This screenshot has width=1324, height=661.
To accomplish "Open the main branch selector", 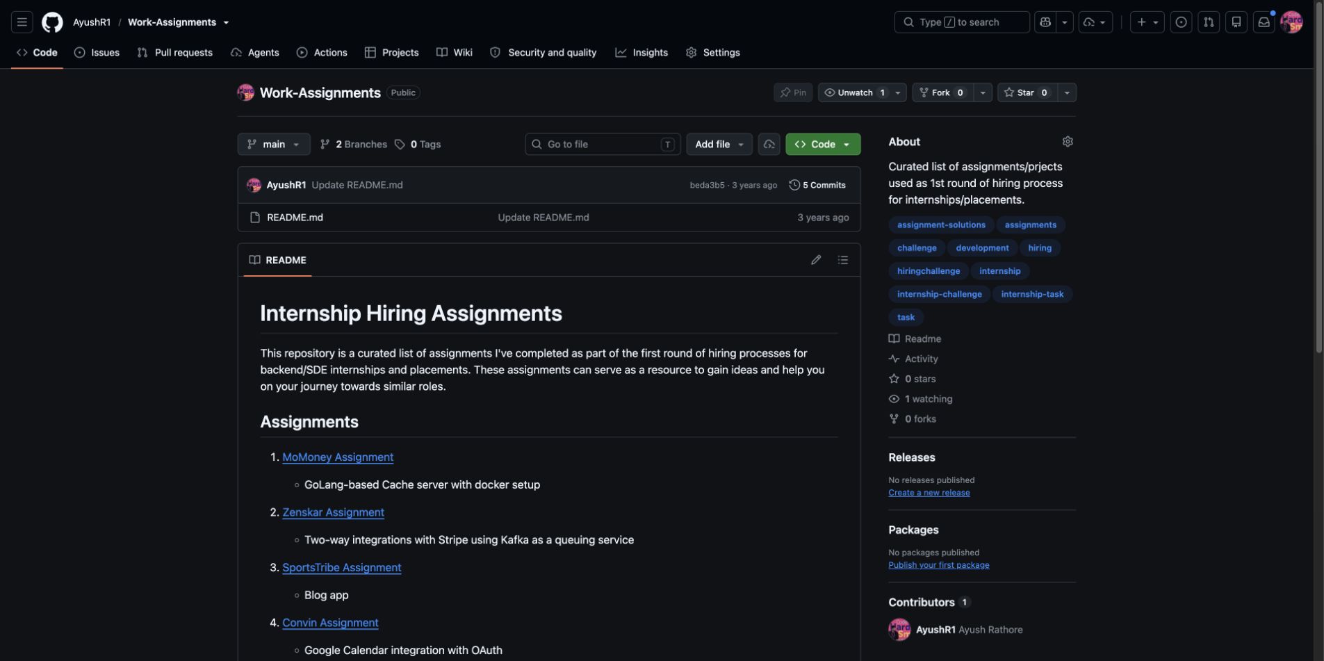I will [274, 145].
